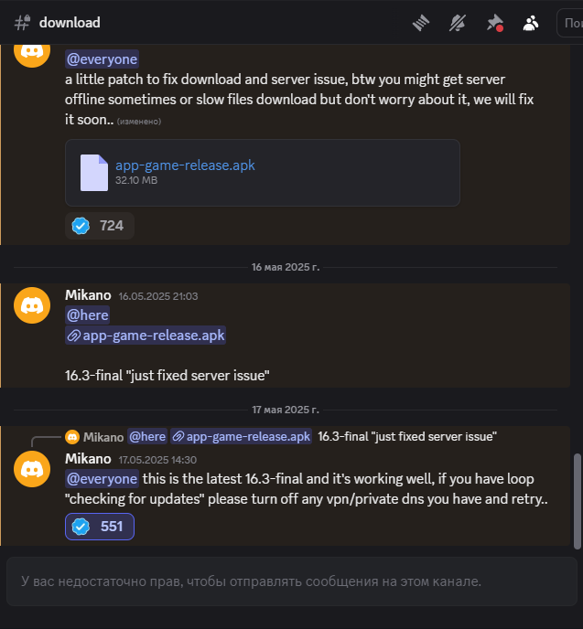
Task: Click the file icon of the apk attachment
Action: pyautogui.click(x=94, y=172)
